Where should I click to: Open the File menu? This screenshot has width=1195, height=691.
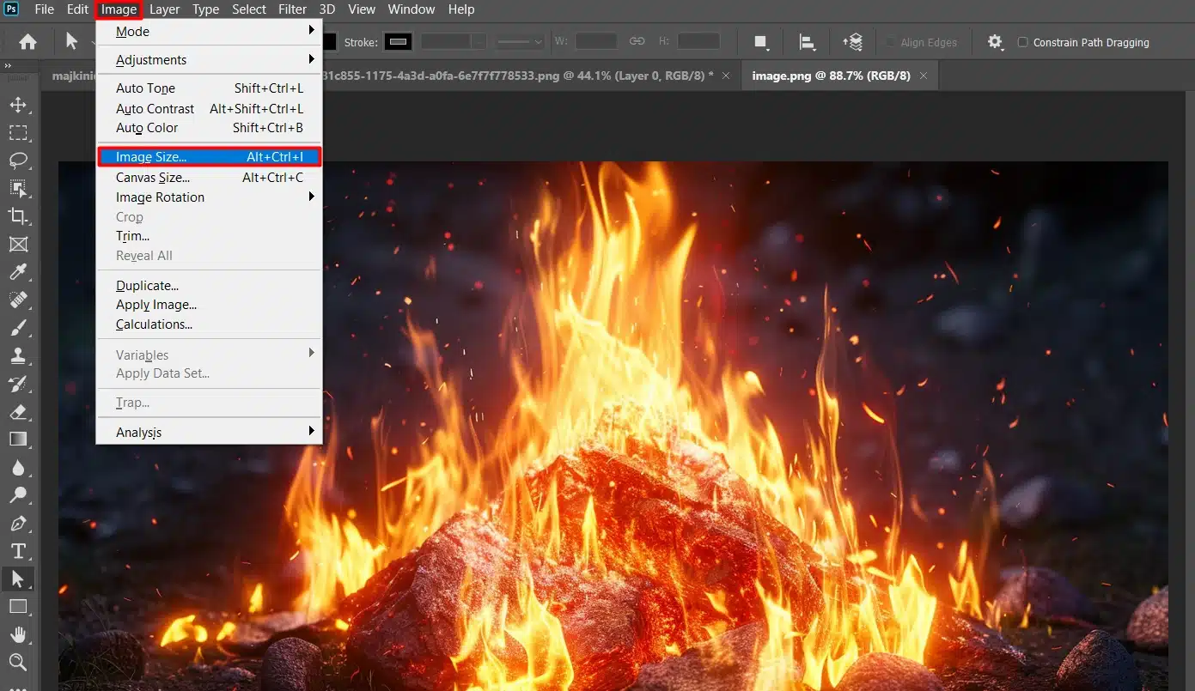[44, 9]
